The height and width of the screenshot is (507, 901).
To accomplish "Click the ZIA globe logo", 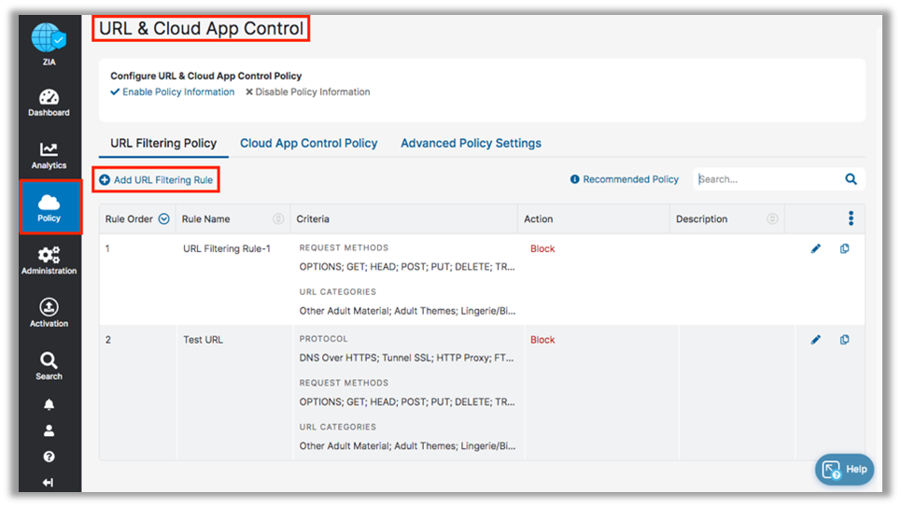I will [x=49, y=38].
